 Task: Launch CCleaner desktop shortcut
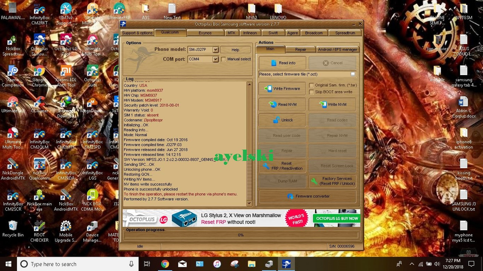(40, 105)
